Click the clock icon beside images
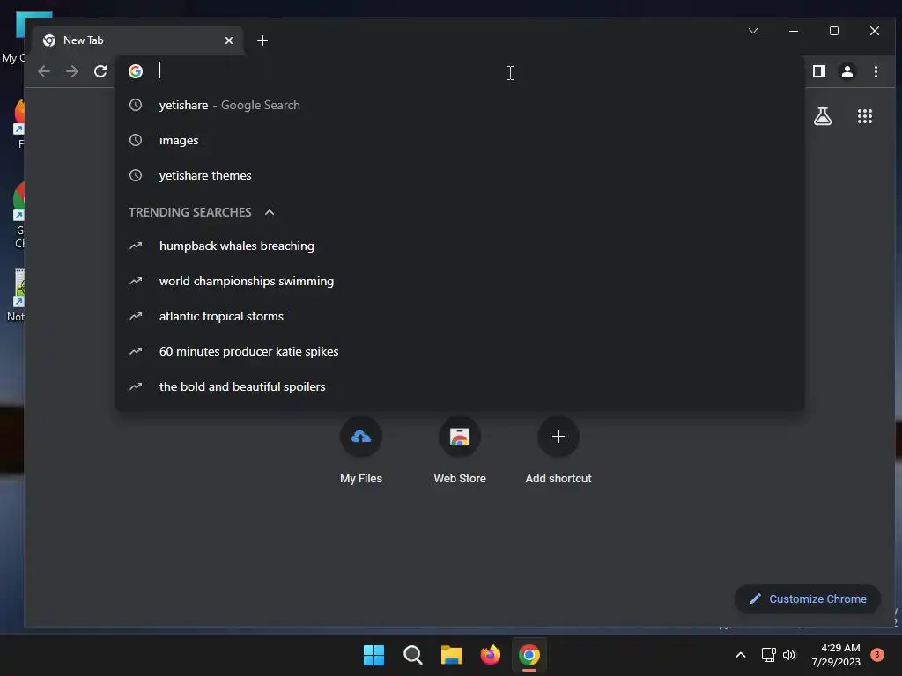The height and width of the screenshot is (676, 902). pos(136,140)
